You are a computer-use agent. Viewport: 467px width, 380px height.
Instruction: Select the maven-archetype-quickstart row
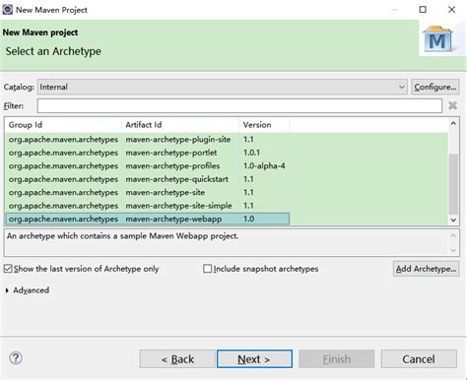tap(147, 179)
